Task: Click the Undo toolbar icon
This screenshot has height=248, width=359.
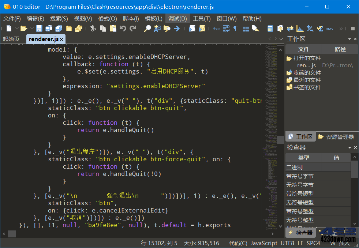Action: 122,28
